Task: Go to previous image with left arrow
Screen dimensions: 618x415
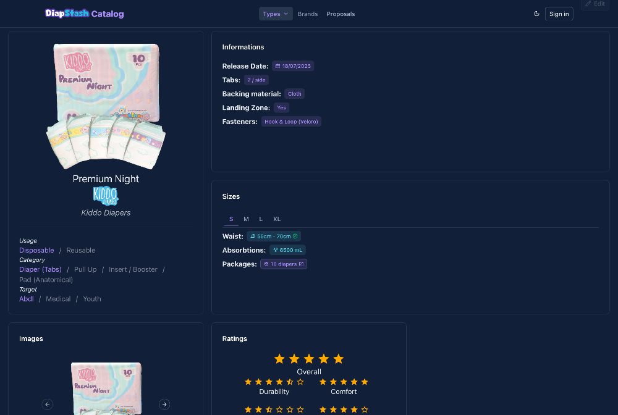Action: (x=48, y=404)
